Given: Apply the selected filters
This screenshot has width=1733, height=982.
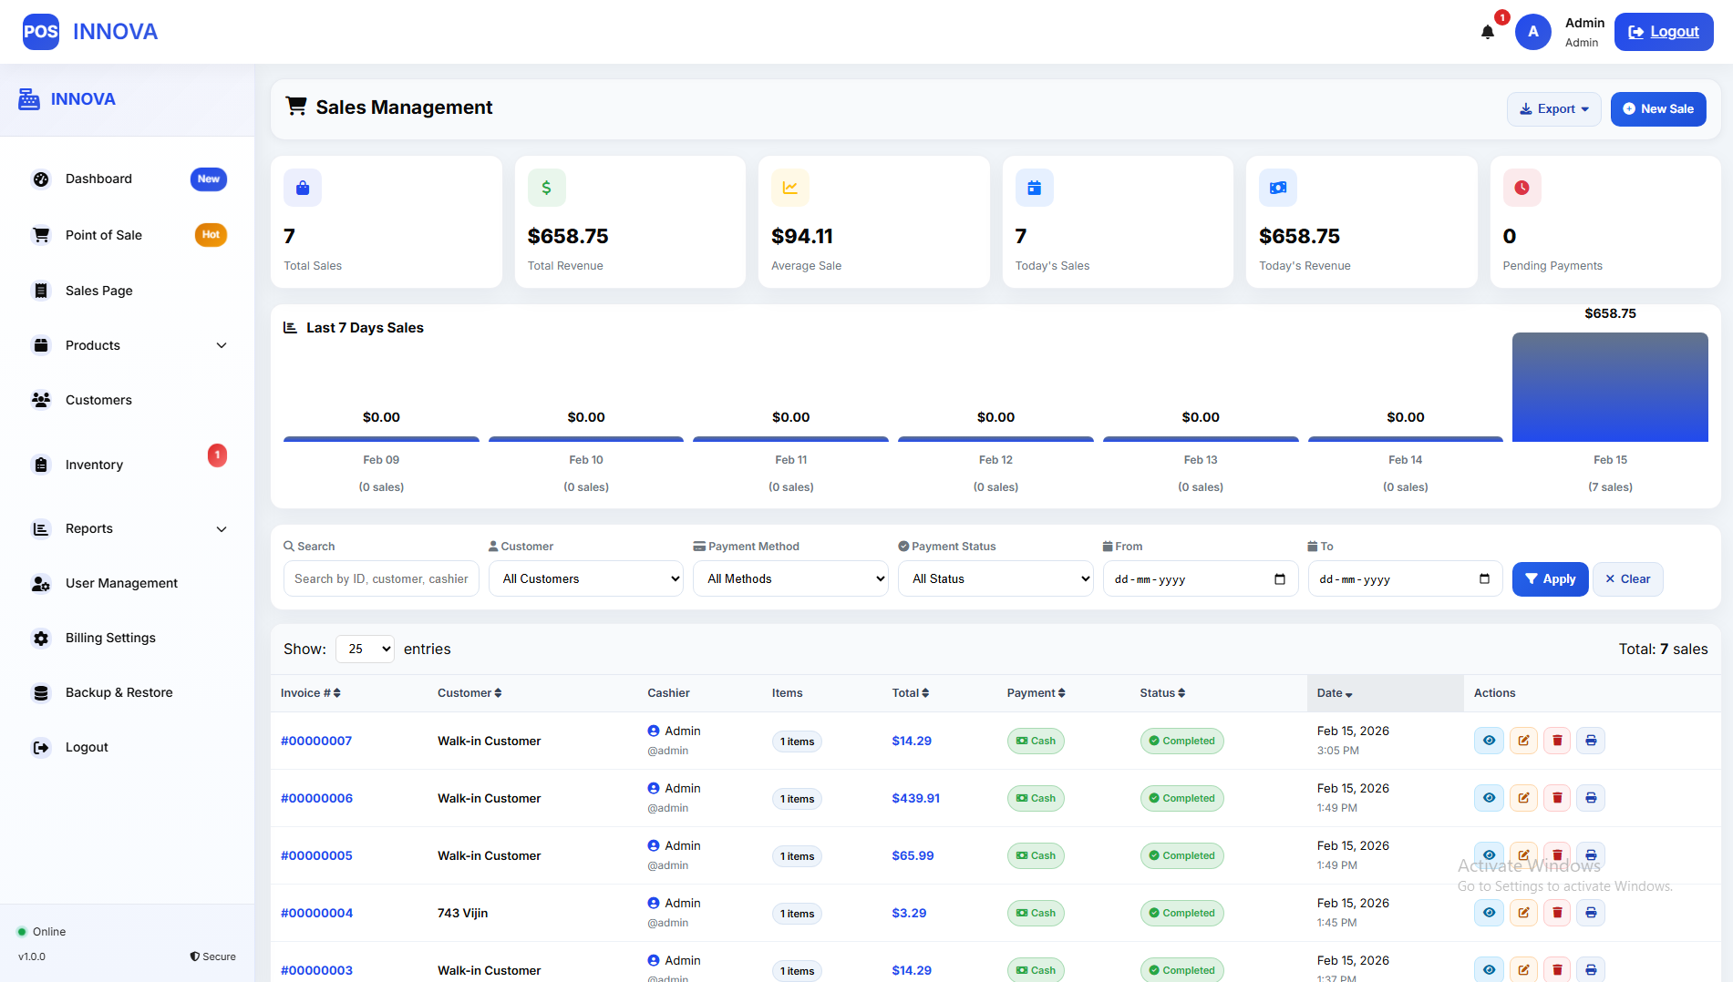Looking at the screenshot, I should (x=1550, y=579).
